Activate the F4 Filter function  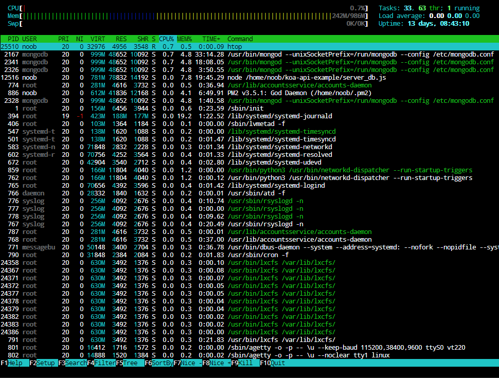[x=101, y=363]
